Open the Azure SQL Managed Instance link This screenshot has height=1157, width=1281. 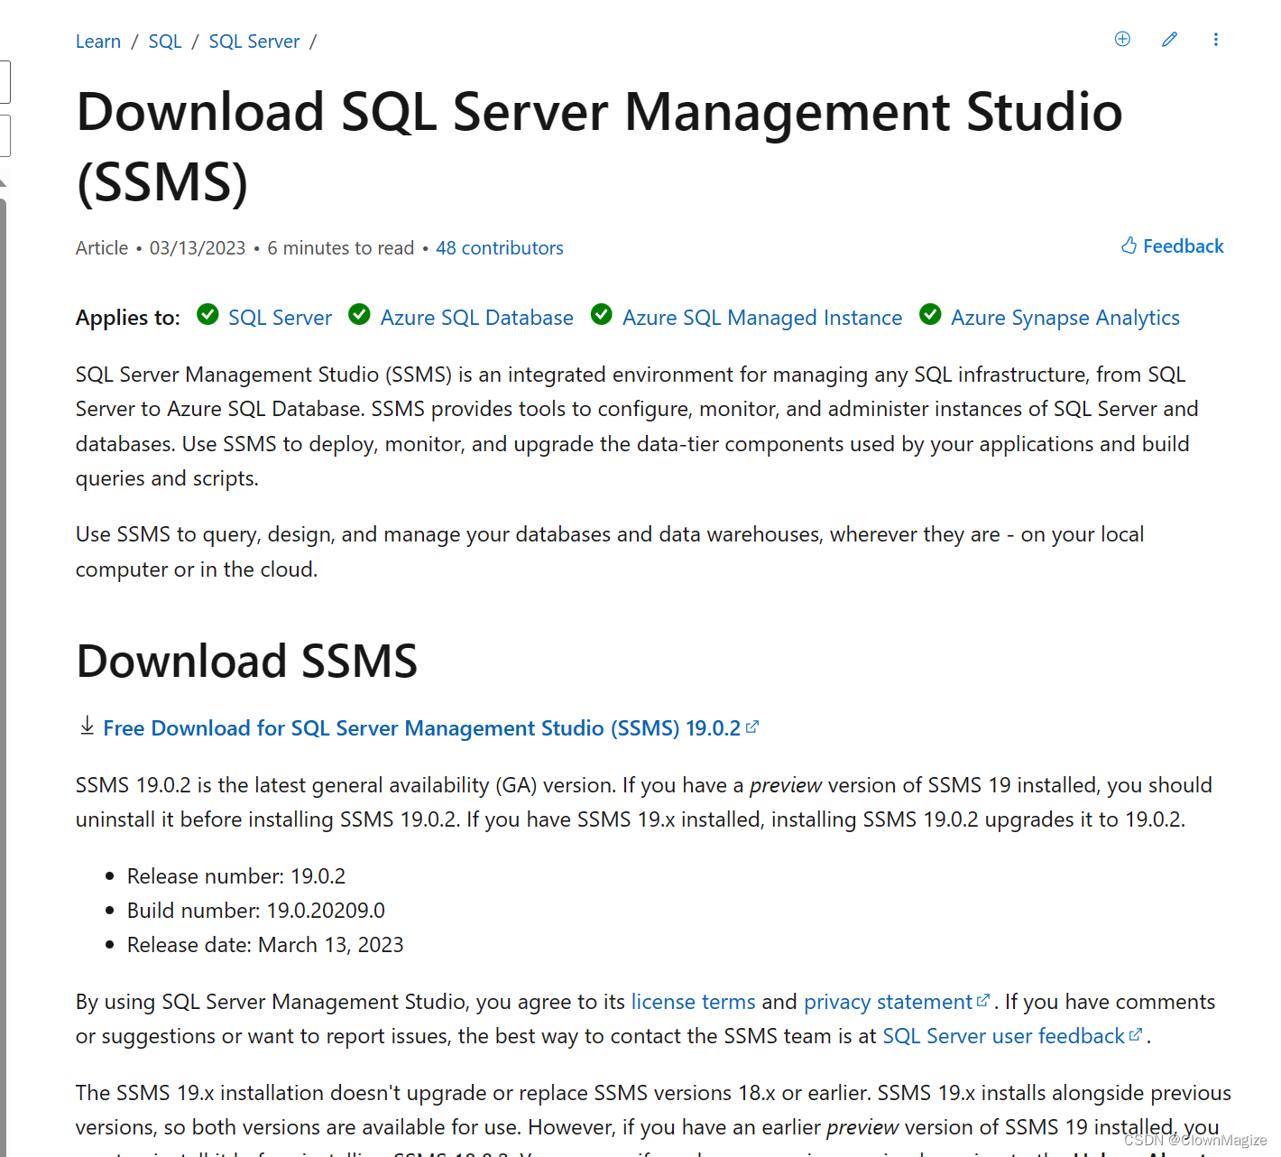coord(760,317)
